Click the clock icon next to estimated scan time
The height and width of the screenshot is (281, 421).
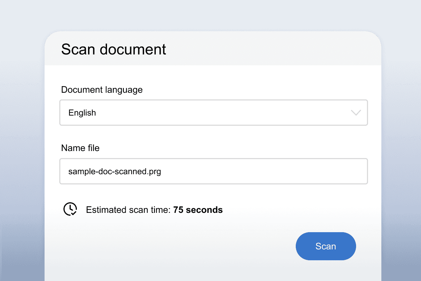click(70, 209)
